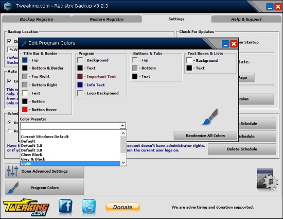Open the Facebook icon link

[65, 206]
